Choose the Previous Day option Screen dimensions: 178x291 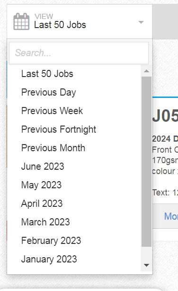74,92
